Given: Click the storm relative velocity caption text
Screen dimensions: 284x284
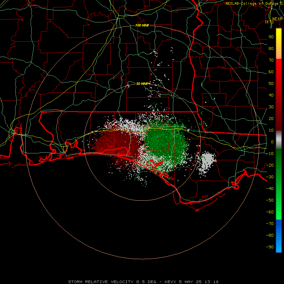Looking at the screenshot, I should coord(143,282).
